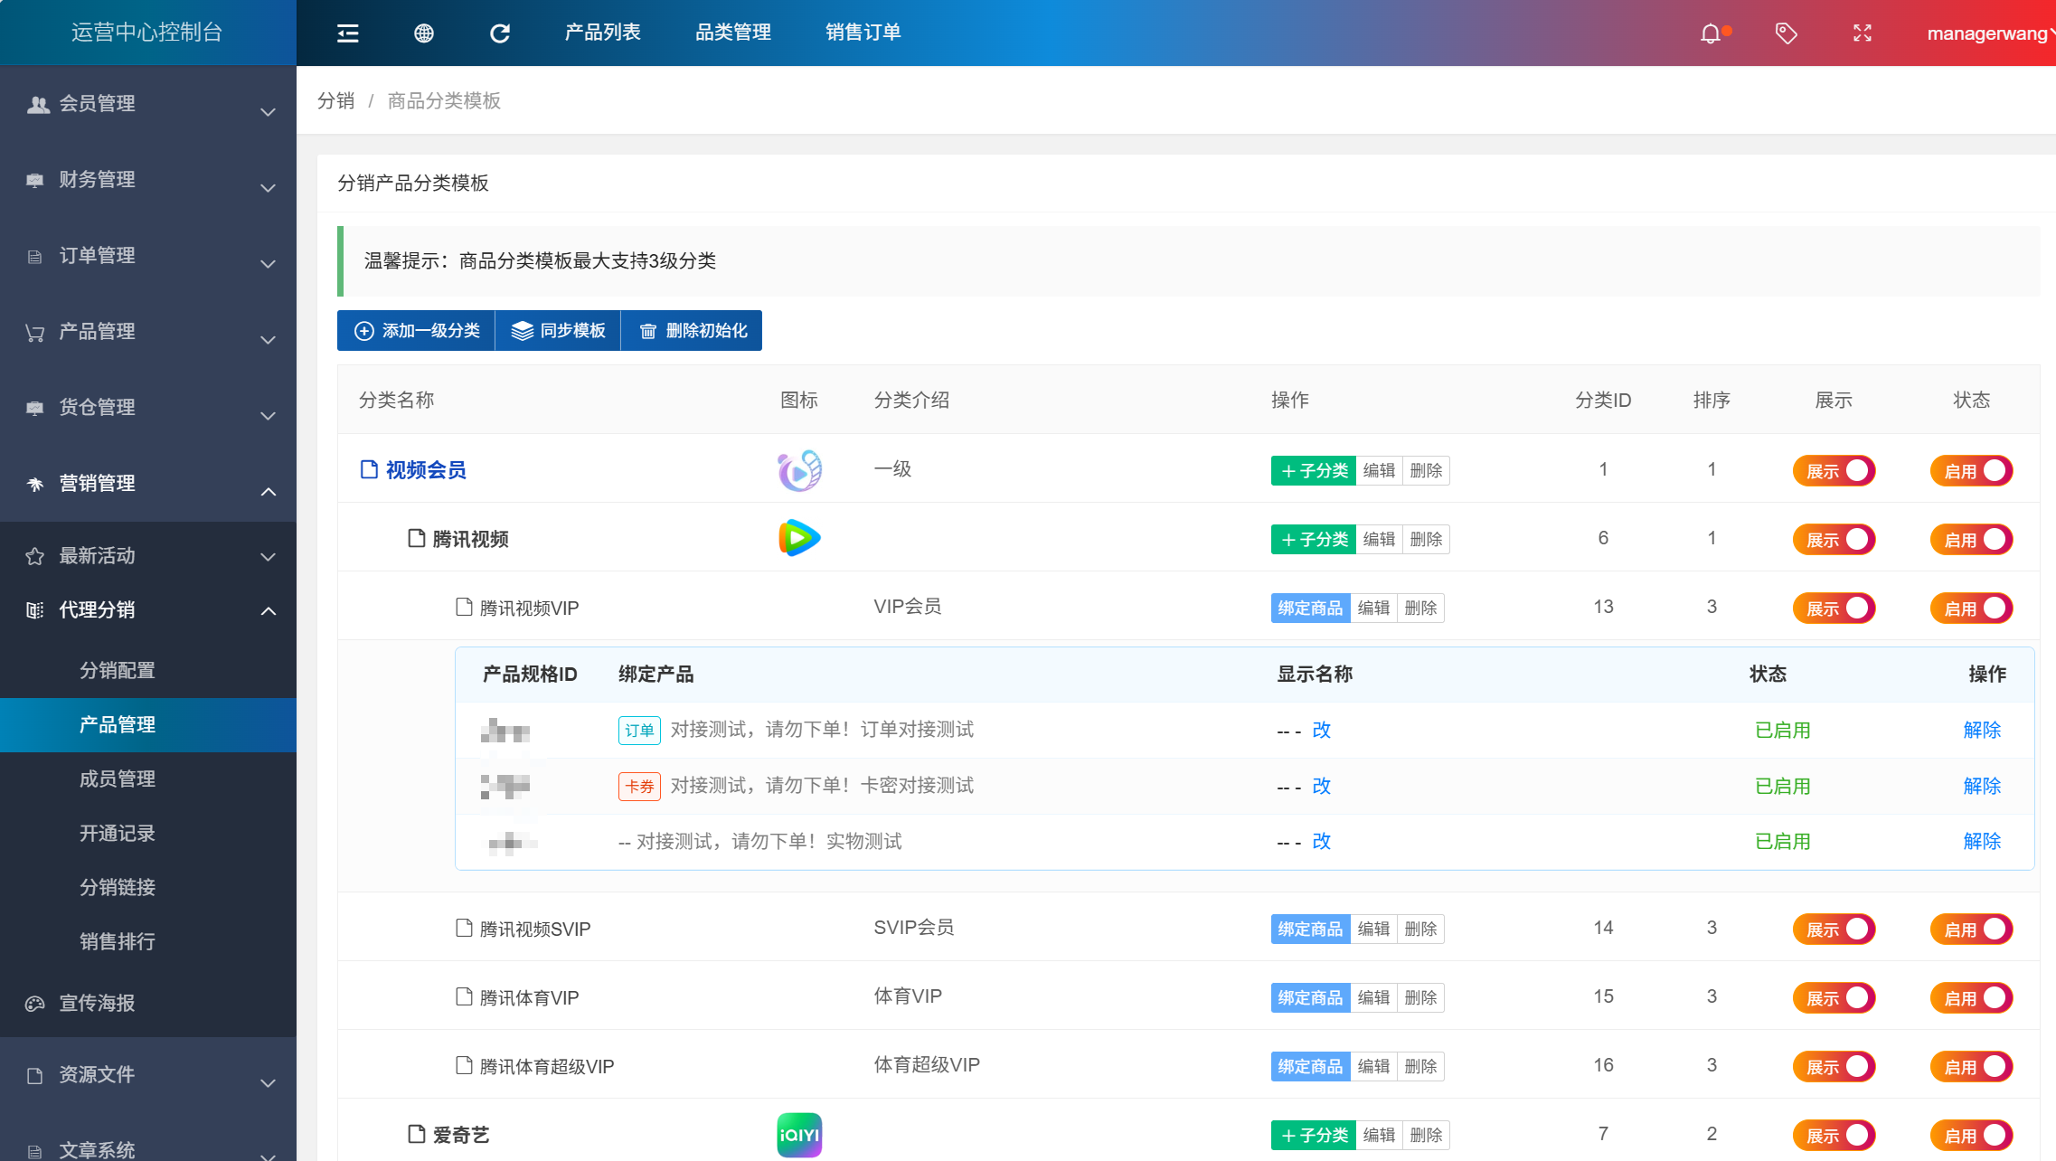This screenshot has height=1161, width=2056.
Task: Click the refresh icon in the top bar
Action: point(500,33)
